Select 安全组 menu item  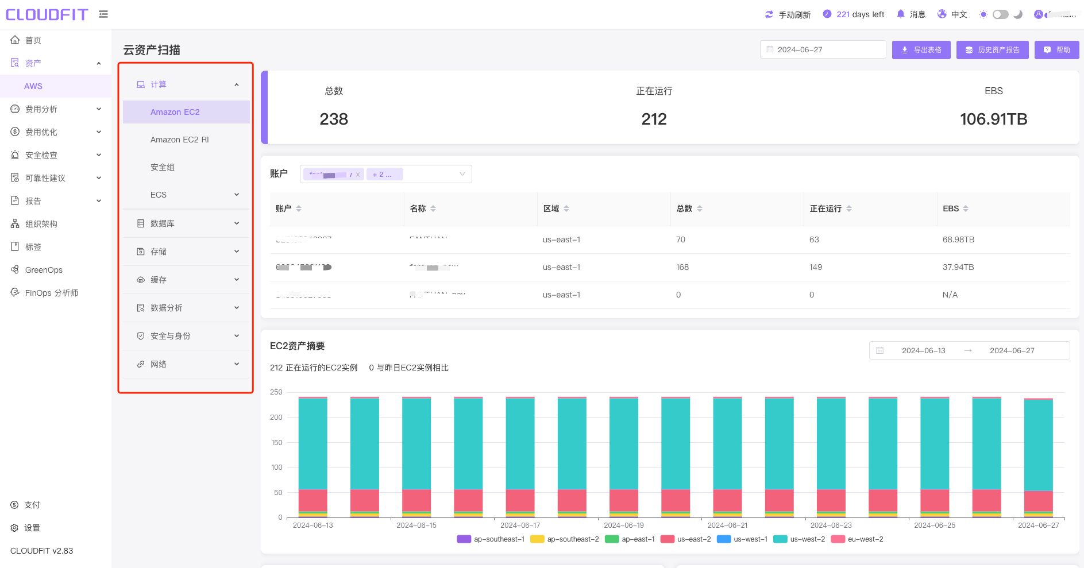coord(186,167)
